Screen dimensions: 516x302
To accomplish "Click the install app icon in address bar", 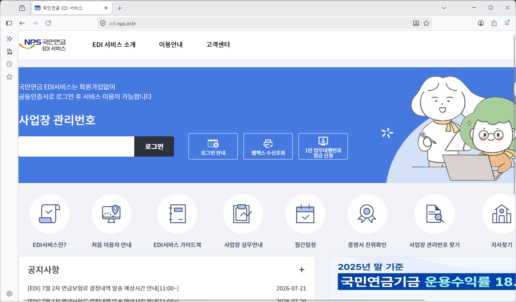I will point(416,23).
